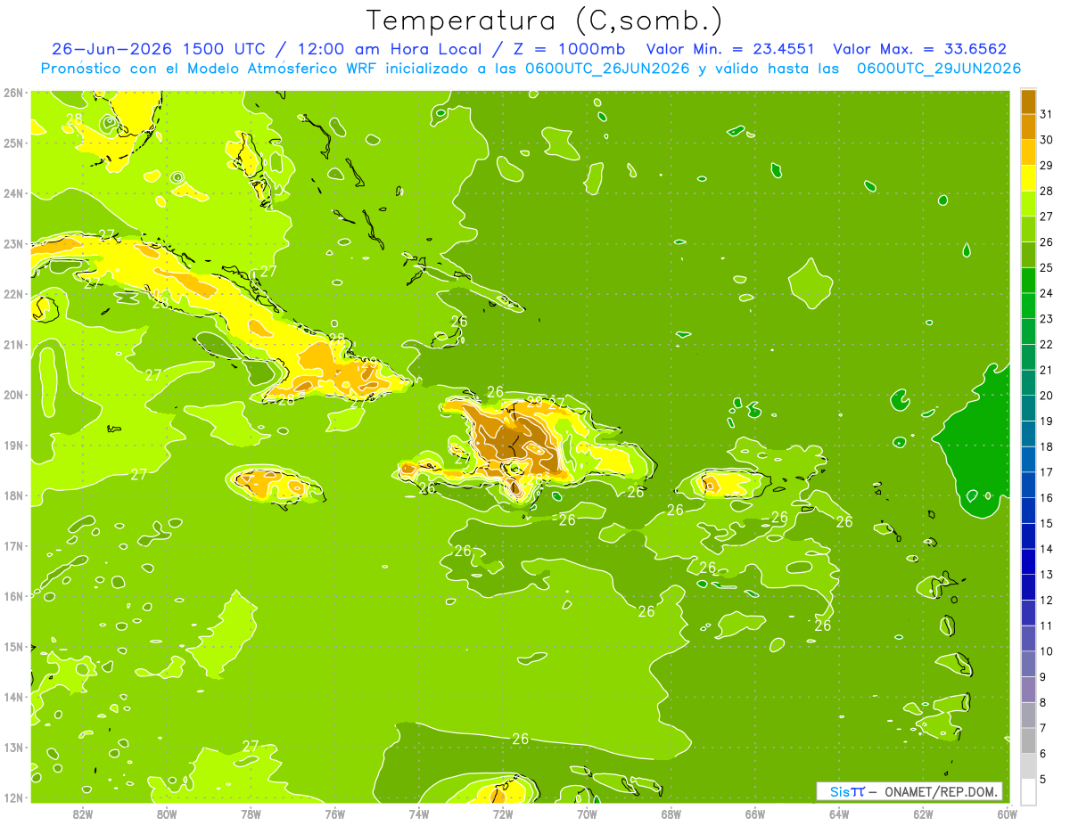Click the 12N latitude axis label
Image resolution: width=1070 pixels, height=826 pixels.
pos(13,797)
